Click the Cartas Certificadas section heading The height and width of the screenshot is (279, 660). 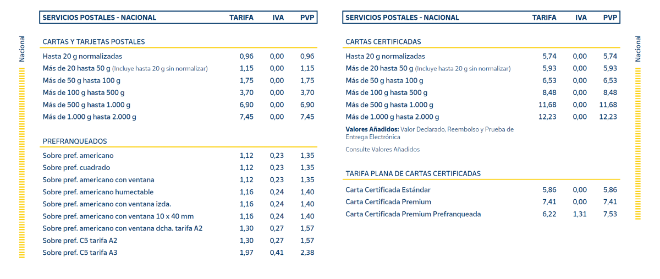[x=383, y=42]
